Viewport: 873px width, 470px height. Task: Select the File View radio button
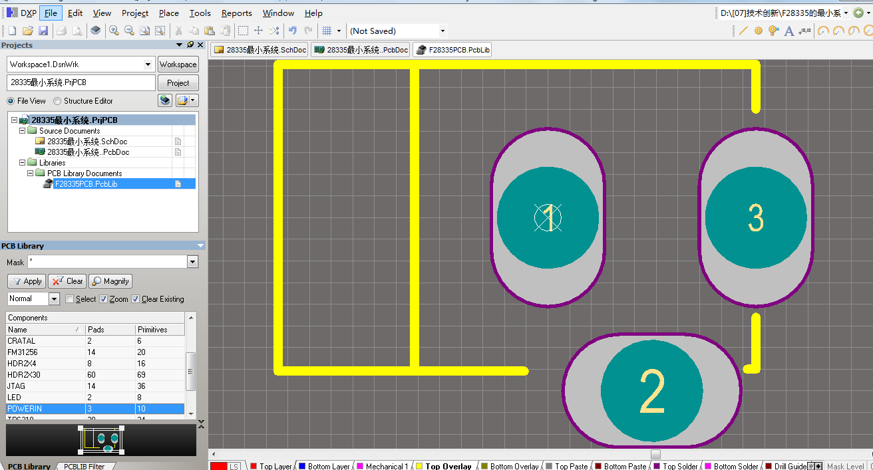pos(11,101)
